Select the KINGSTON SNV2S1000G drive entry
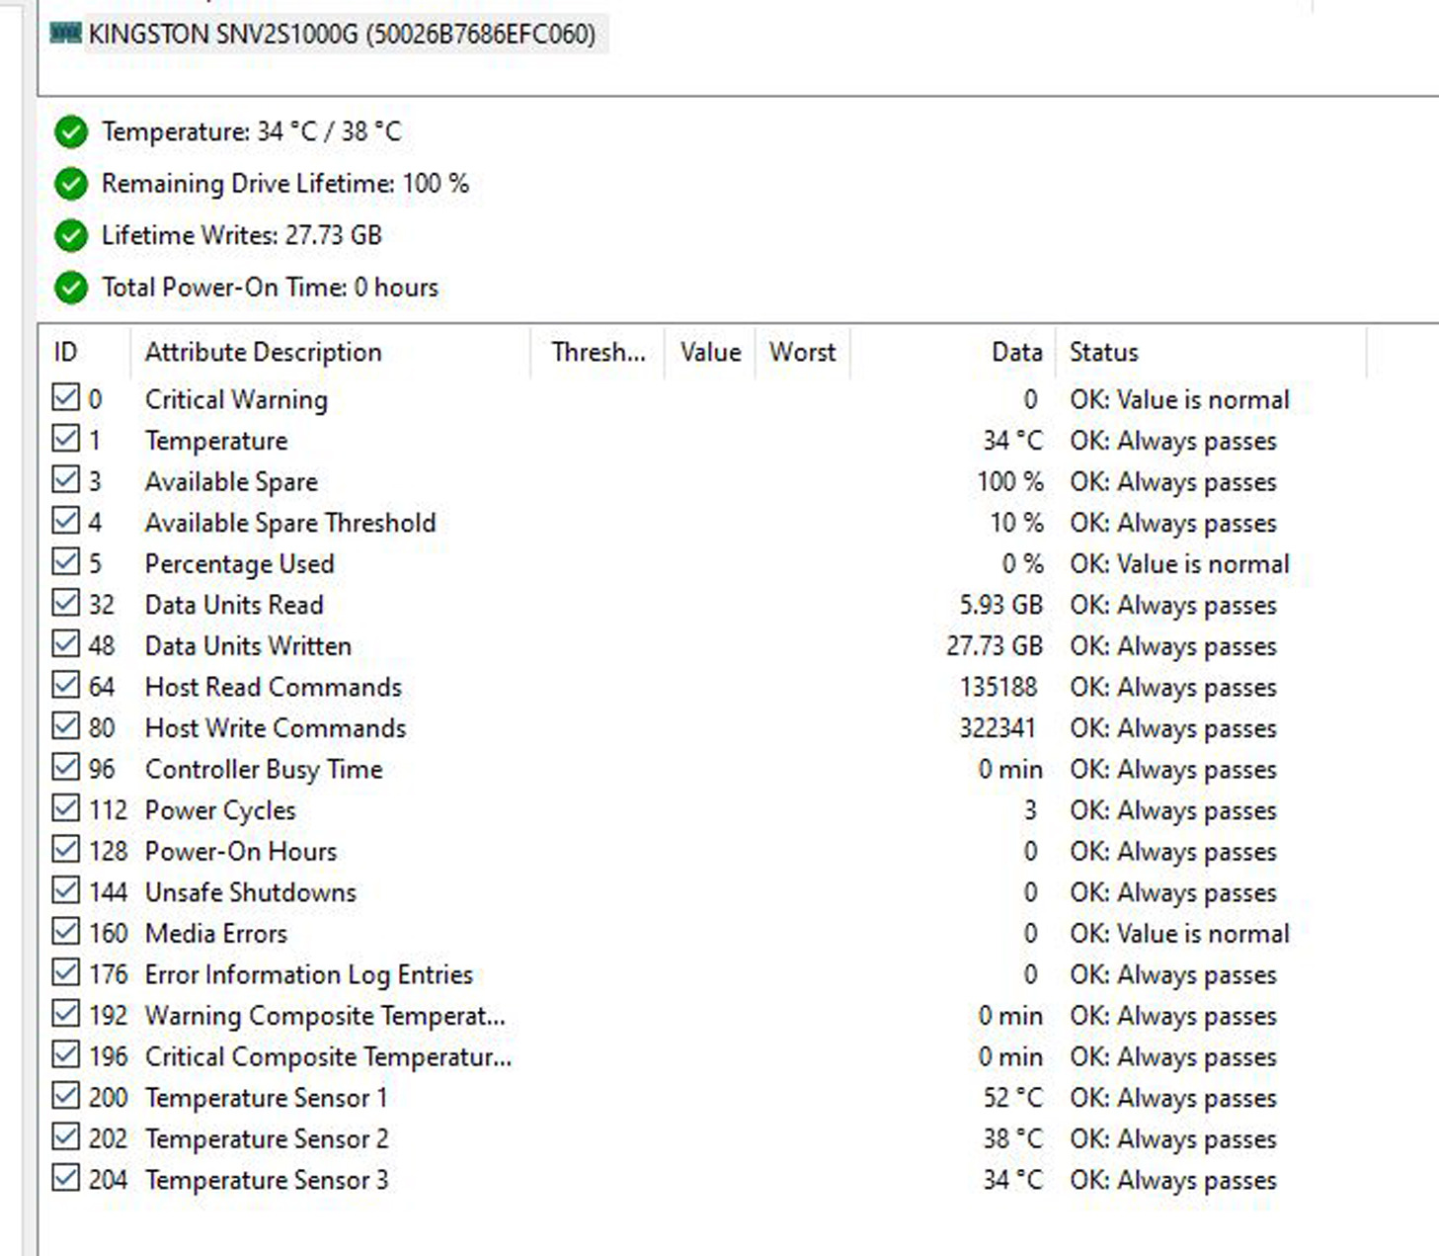This screenshot has width=1439, height=1256. (x=329, y=35)
